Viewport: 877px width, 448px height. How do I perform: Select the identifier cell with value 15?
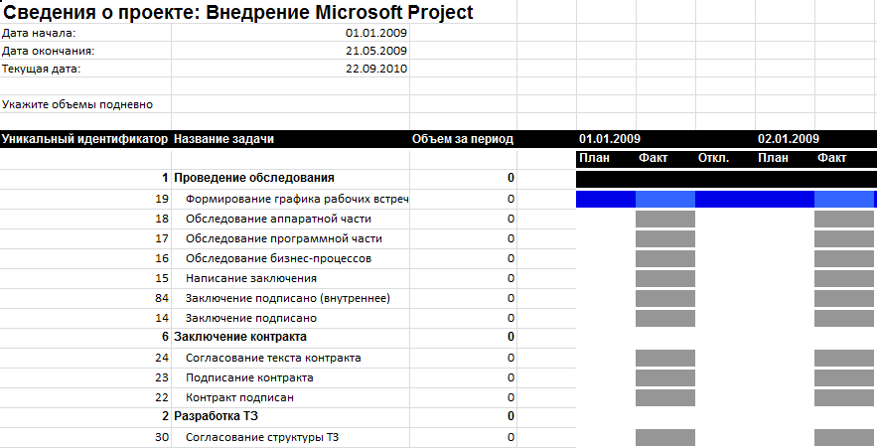[85, 278]
